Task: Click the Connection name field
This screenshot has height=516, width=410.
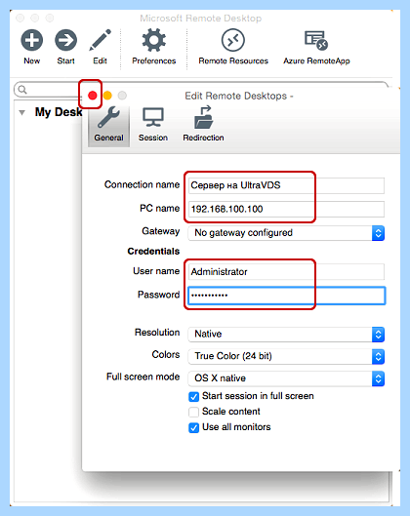Action: 286,185
